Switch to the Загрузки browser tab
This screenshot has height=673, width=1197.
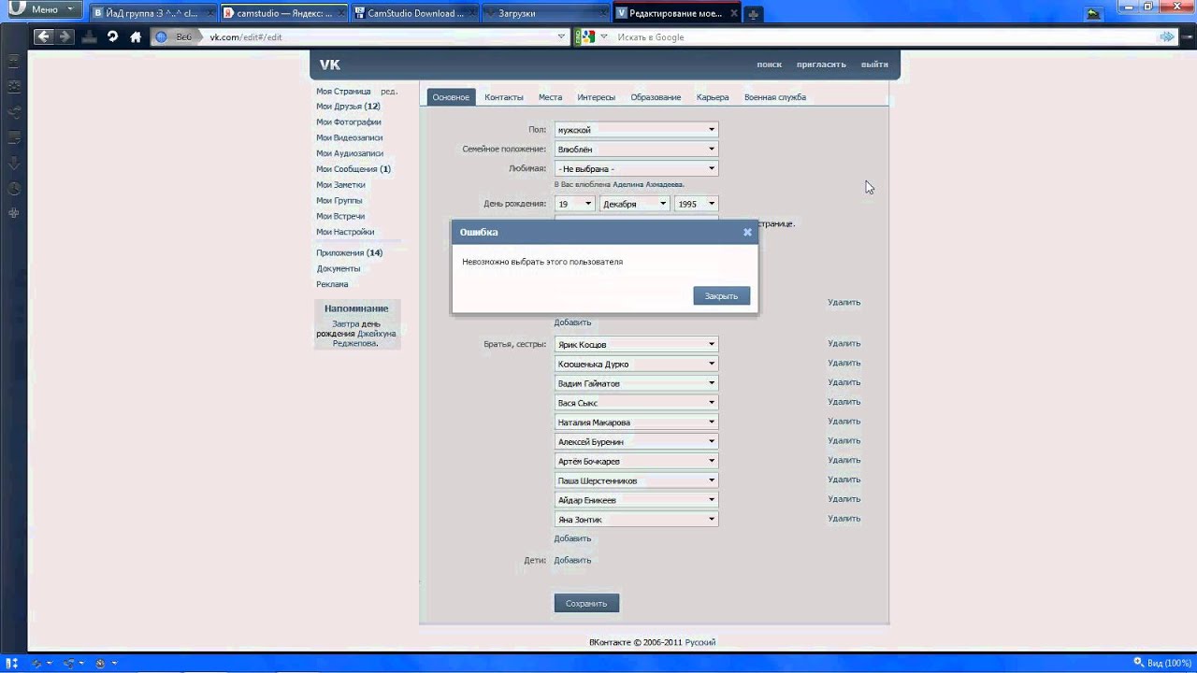(x=547, y=14)
